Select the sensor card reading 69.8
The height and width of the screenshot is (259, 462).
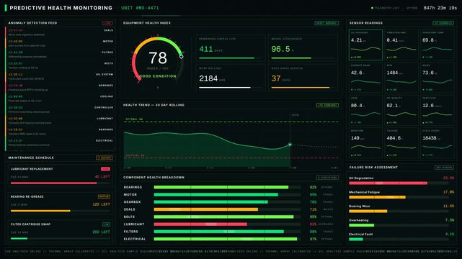tap(437, 45)
